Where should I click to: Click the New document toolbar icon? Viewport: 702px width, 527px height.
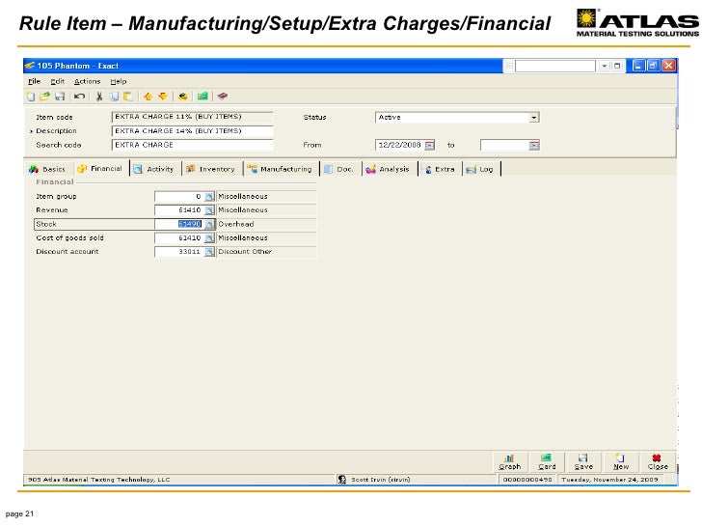pos(30,97)
